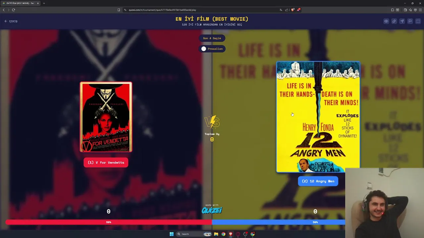
Task: Vote for (2) 12 Angry Men
Action: pos(318,181)
